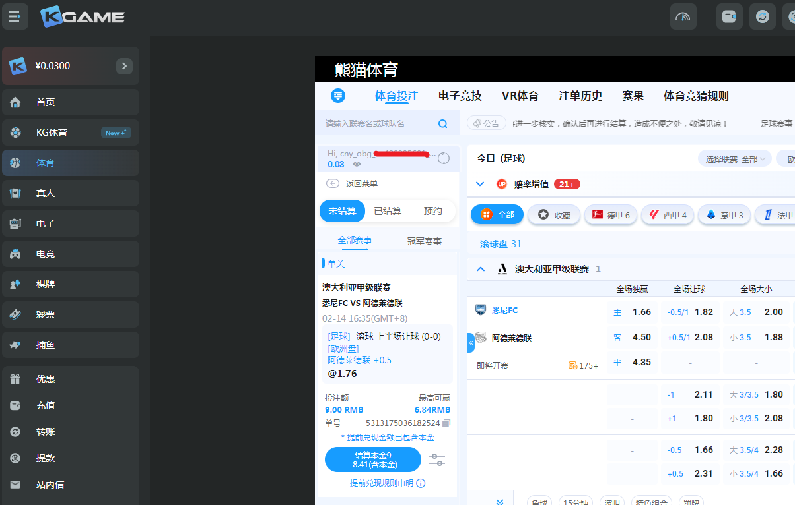This screenshot has width=795, height=505.
Task: Click the league or team search field
Action: pos(376,123)
